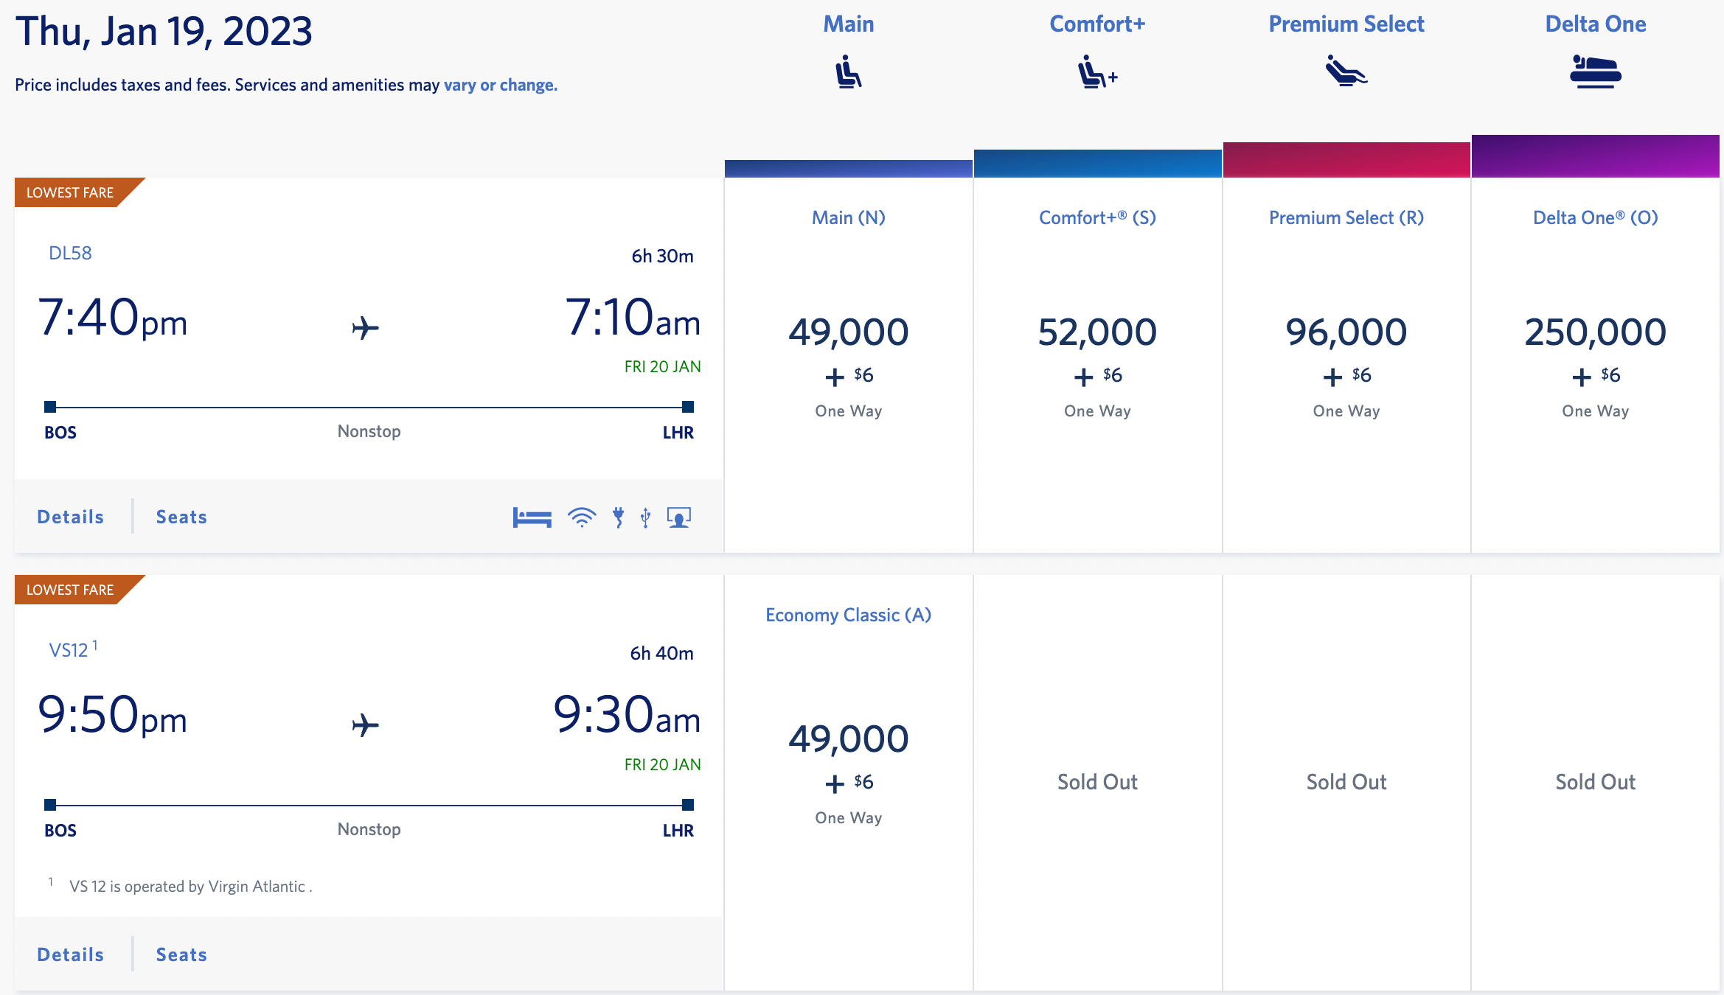This screenshot has height=995, width=1724.
Task: Open Seats for the VS12 flight
Action: click(x=181, y=953)
